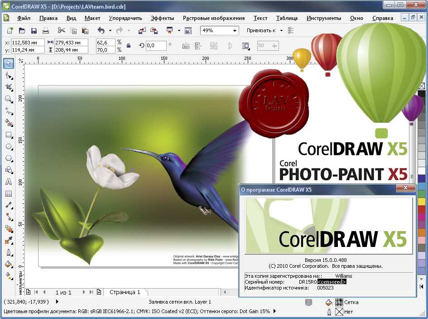Click the Export toolbar icon

tap(154, 30)
